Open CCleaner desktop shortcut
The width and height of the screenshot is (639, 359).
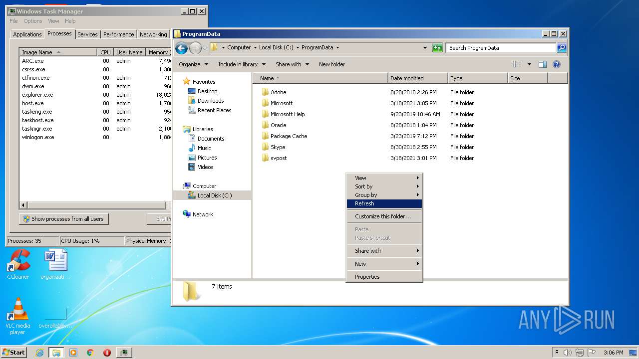pos(18,264)
